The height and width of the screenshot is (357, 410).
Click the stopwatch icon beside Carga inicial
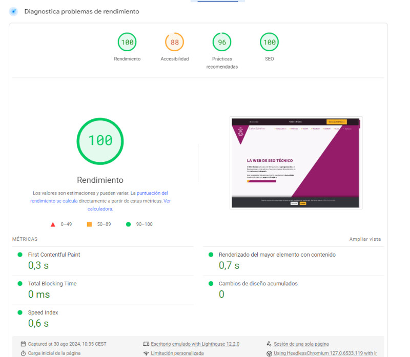[23, 353]
